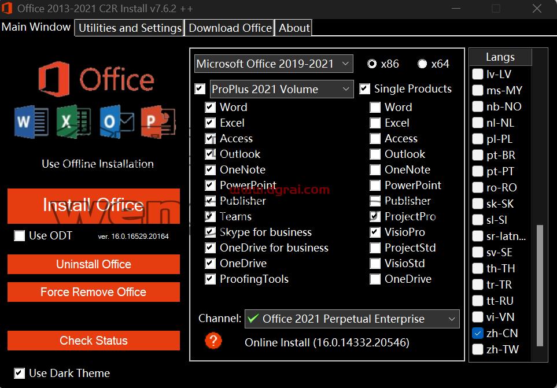Screen dimensions: 557x388
Task: Uncheck OneDrive for business checkbox
Action: pyautogui.click(x=211, y=248)
